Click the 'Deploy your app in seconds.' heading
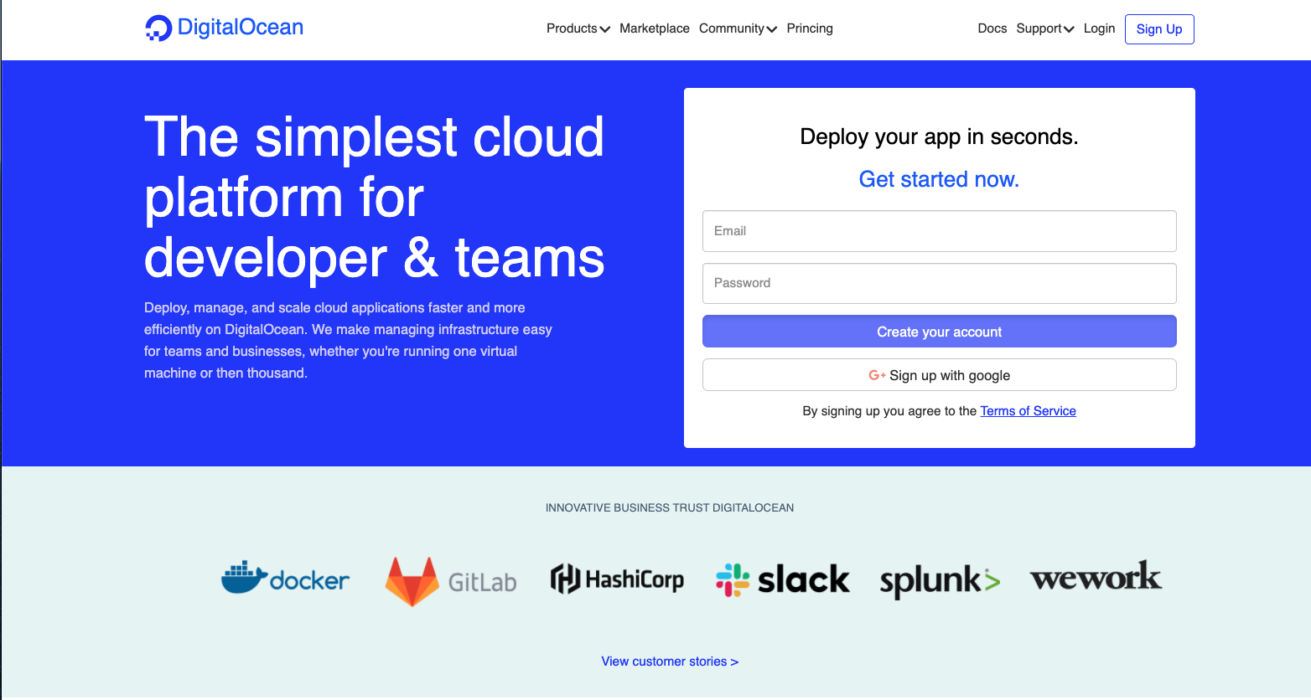Viewport: 1311px width, 700px height. point(940,136)
